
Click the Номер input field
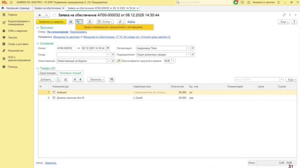pos(66,48)
